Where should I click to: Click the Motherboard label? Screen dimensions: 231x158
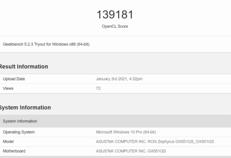coord(14,151)
